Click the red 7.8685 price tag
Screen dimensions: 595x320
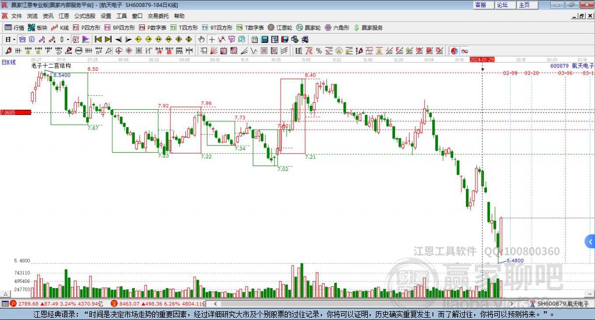[x=16, y=113]
